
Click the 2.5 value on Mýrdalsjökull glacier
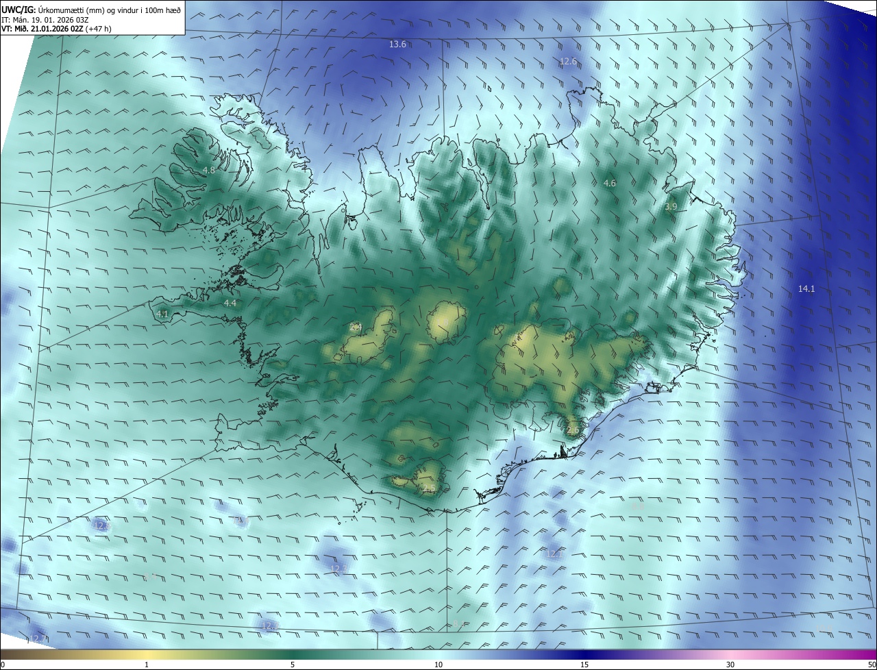pos(429,488)
